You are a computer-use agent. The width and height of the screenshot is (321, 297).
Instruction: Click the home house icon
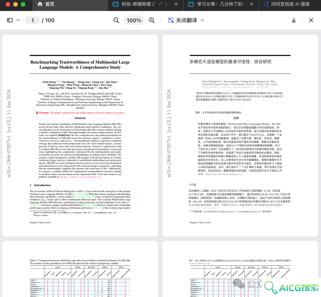(40, 4)
